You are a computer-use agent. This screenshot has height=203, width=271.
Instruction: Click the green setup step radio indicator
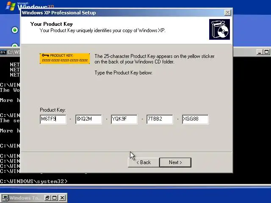tap(15, 30)
